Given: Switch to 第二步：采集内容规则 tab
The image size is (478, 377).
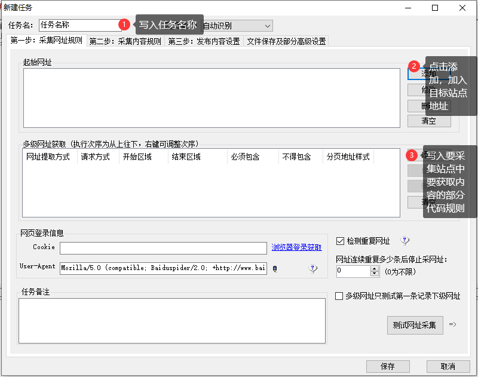Looking at the screenshot, I should pyautogui.click(x=125, y=41).
